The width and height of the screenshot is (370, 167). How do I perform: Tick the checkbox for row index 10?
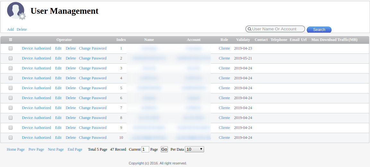pos(11,138)
